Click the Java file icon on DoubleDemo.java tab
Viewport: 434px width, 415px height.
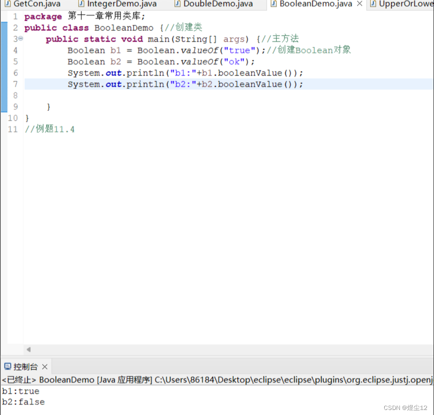(x=178, y=4)
